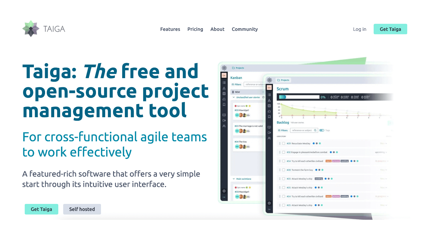Image resolution: width=424 pixels, height=238 pixels.
Task: Click the '150 user stories' label
Action: pos(297,123)
